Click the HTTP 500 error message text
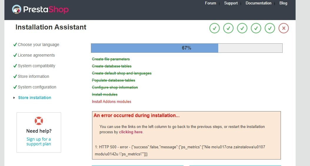Viewport: 310px width, 166px height. coord(180,151)
